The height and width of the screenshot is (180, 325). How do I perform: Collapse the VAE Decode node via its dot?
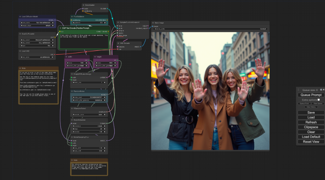[118, 43]
